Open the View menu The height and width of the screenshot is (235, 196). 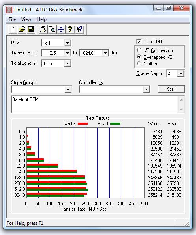[x=26, y=19]
